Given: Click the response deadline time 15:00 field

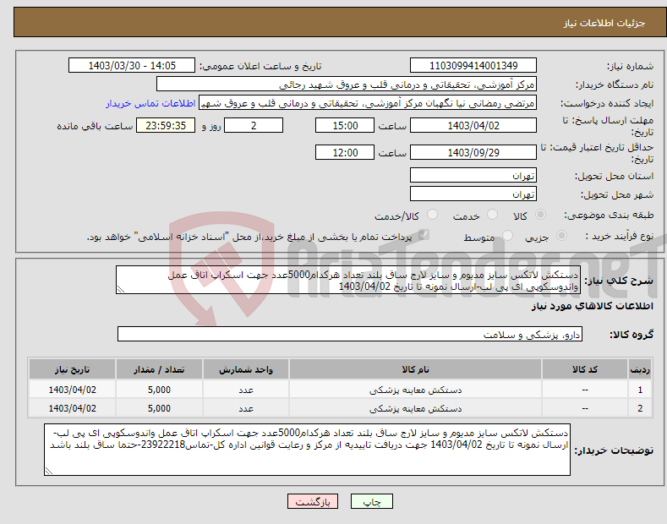Looking at the screenshot, I should coord(345,125).
